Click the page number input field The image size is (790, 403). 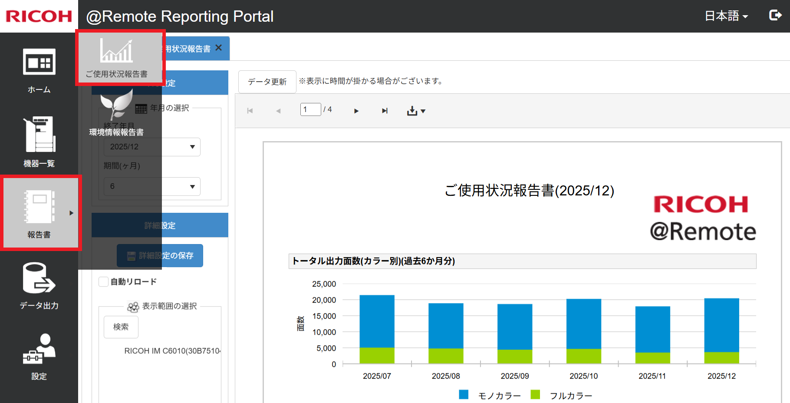[x=311, y=109]
